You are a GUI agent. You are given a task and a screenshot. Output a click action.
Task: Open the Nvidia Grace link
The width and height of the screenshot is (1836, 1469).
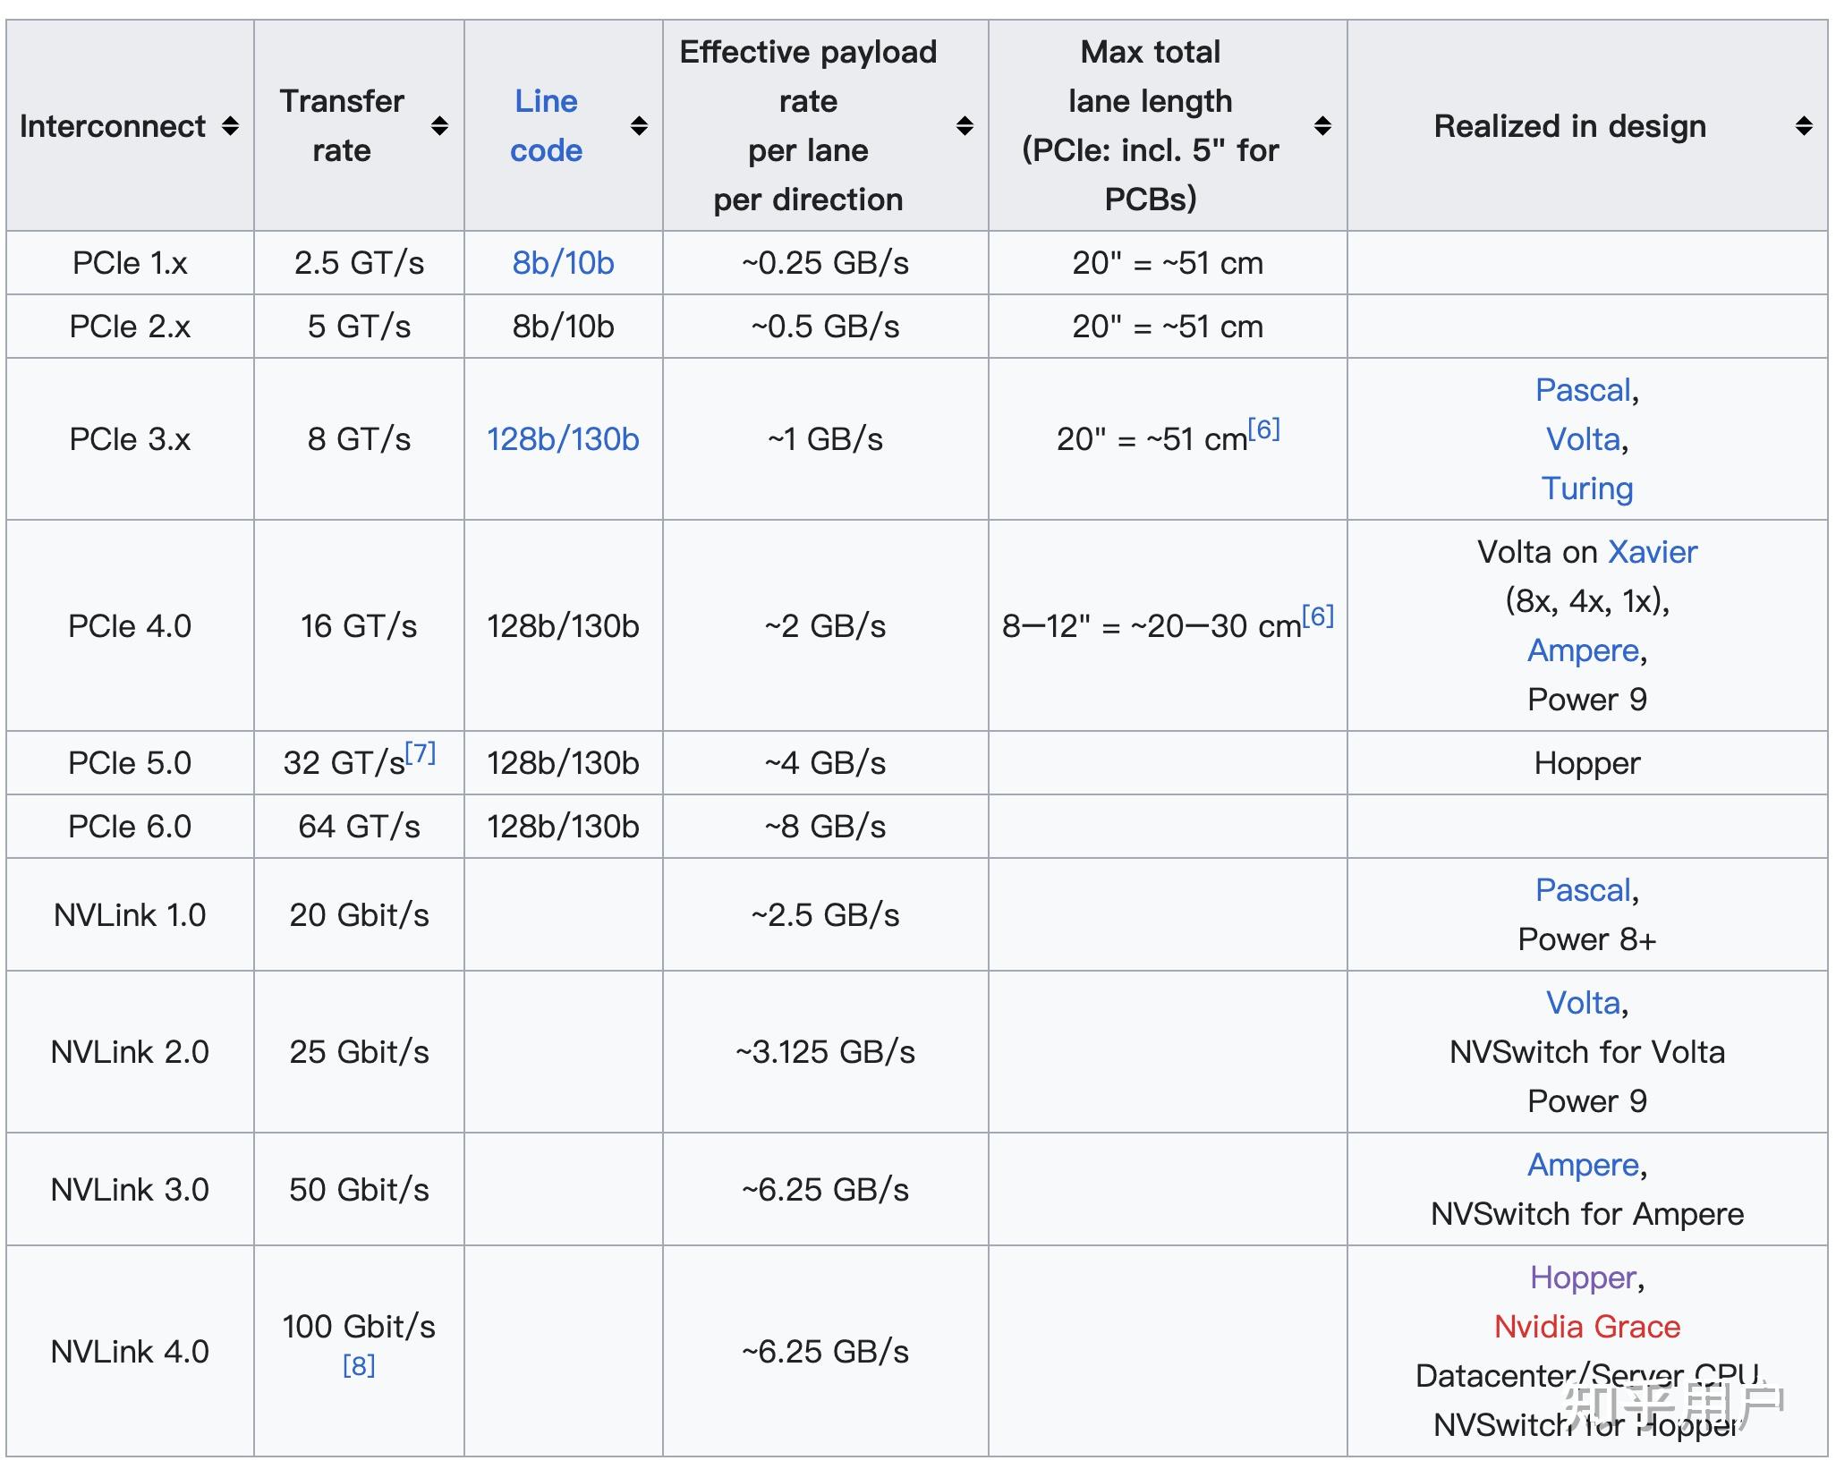(x=1586, y=1326)
